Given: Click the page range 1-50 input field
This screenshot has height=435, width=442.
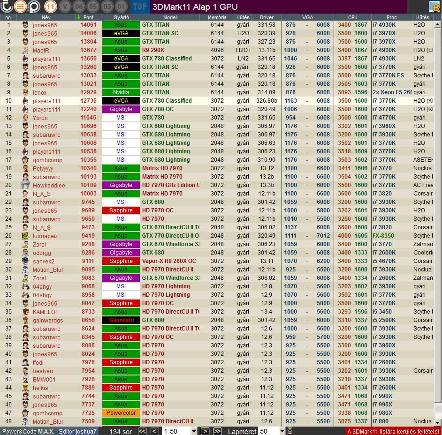Looking at the screenshot, I should 176,431.
